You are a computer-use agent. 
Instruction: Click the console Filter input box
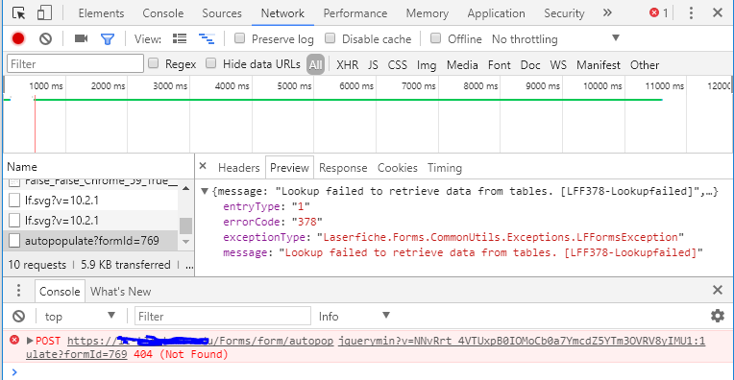click(x=223, y=316)
